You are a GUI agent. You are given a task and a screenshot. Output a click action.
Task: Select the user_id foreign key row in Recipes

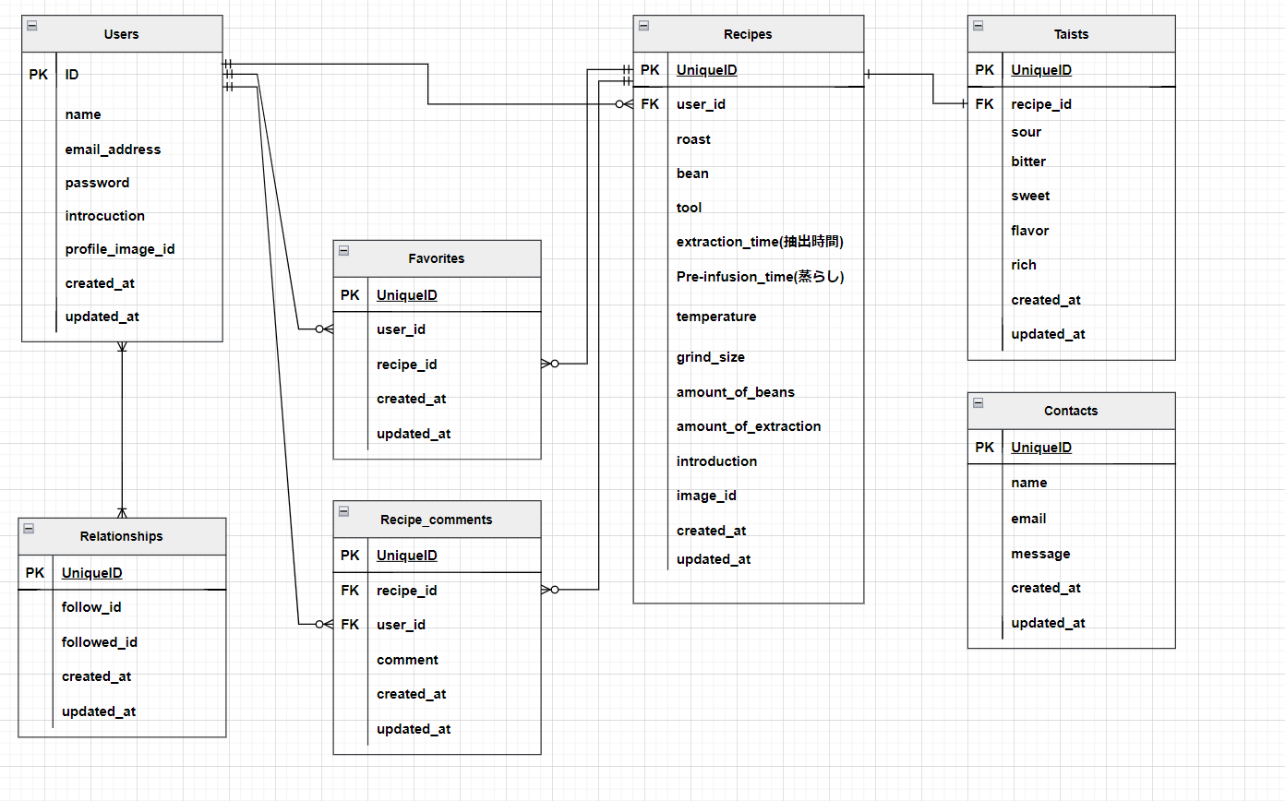(x=700, y=103)
